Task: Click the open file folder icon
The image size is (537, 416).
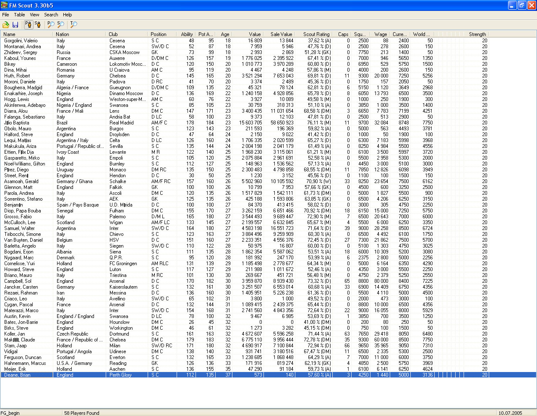Action: coord(6,25)
